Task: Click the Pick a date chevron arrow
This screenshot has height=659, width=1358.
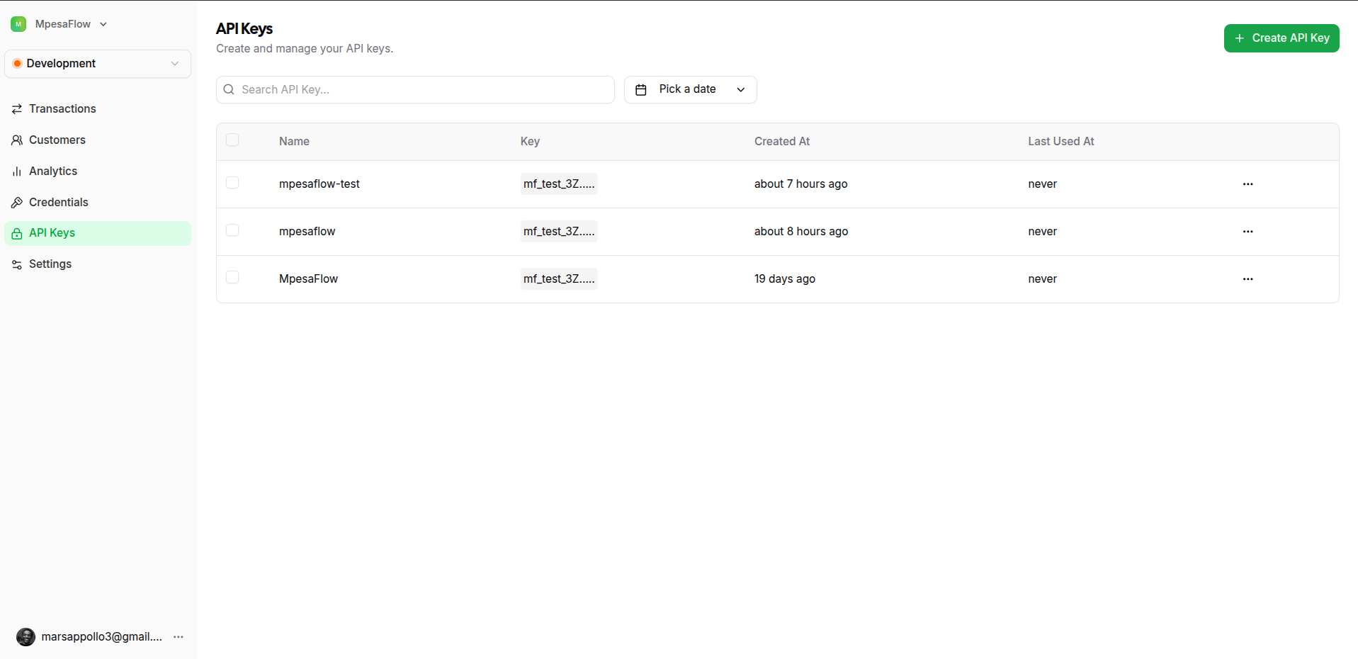Action: click(741, 90)
